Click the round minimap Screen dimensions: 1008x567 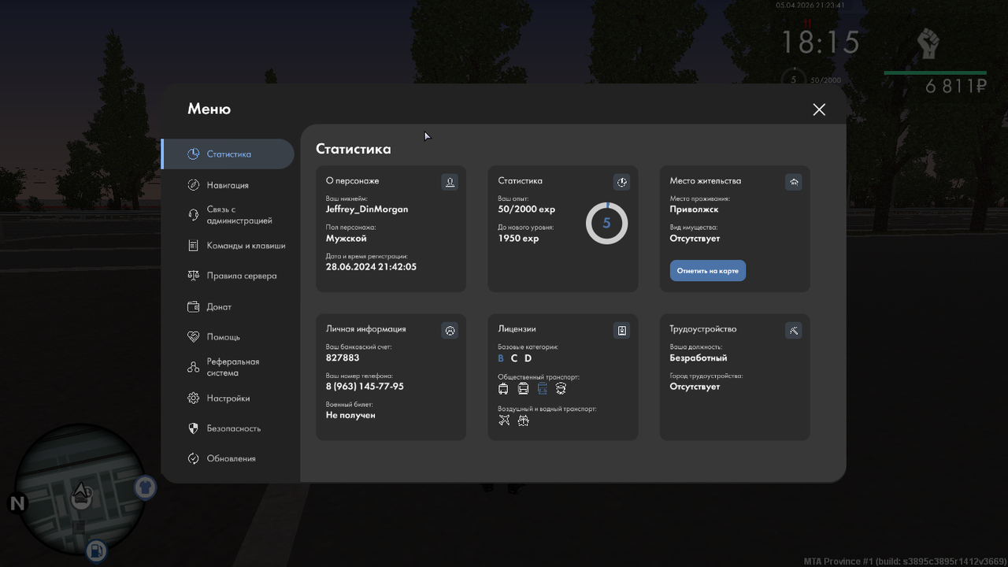point(80,491)
